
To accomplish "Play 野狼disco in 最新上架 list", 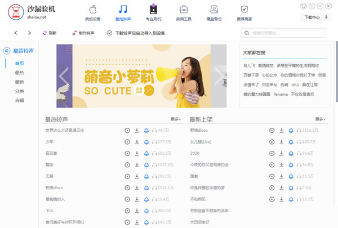I will tap(272, 131).
